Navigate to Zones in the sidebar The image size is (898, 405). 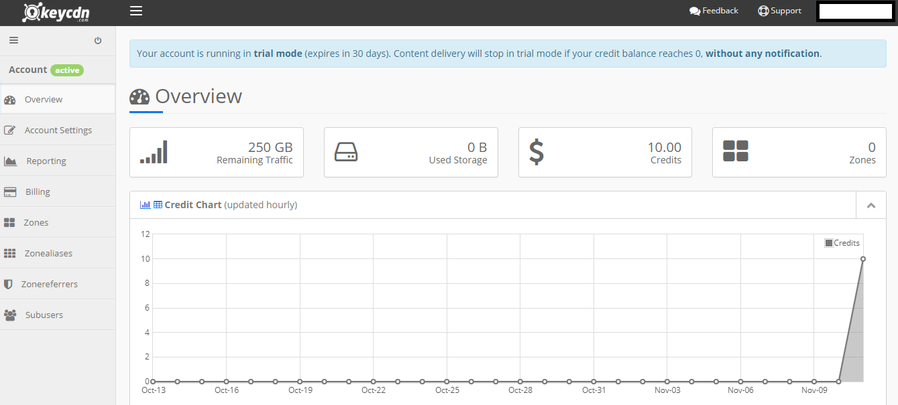(x=58, y=222)
